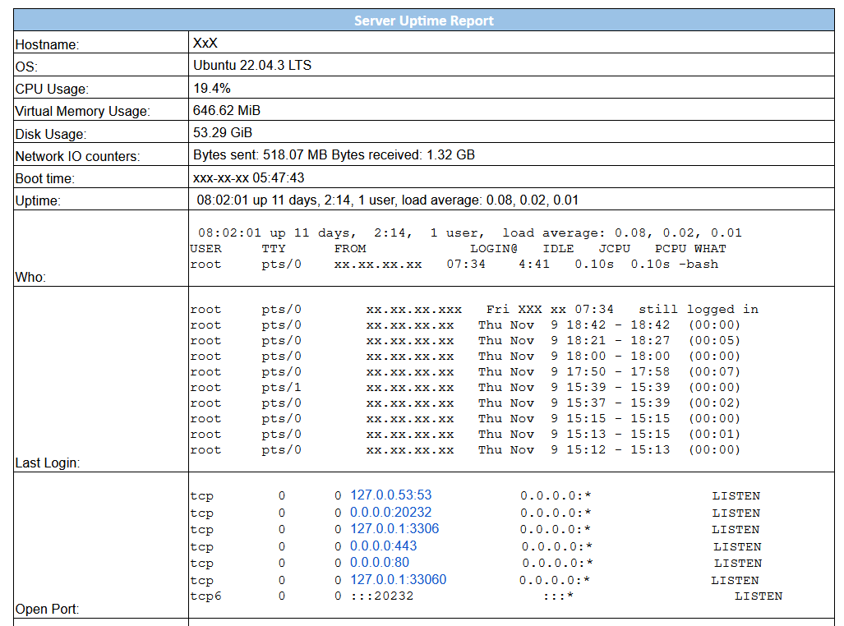Select the Boot time: label
The height and width of the screenshot is (626, 844).
pyautogui.click(x=44, y=179)
